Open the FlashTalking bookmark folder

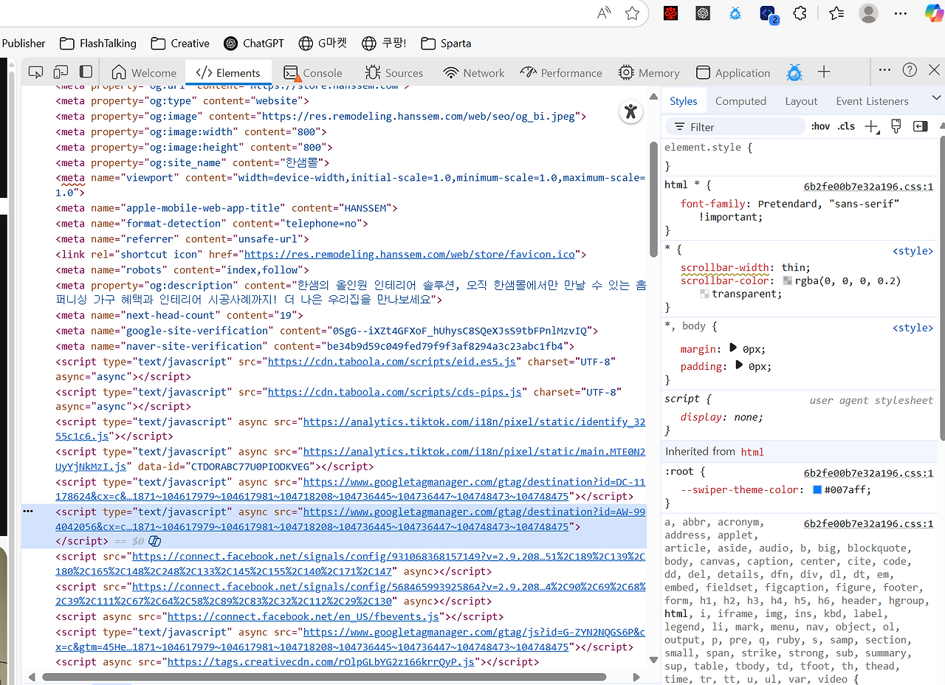(98, 43)
